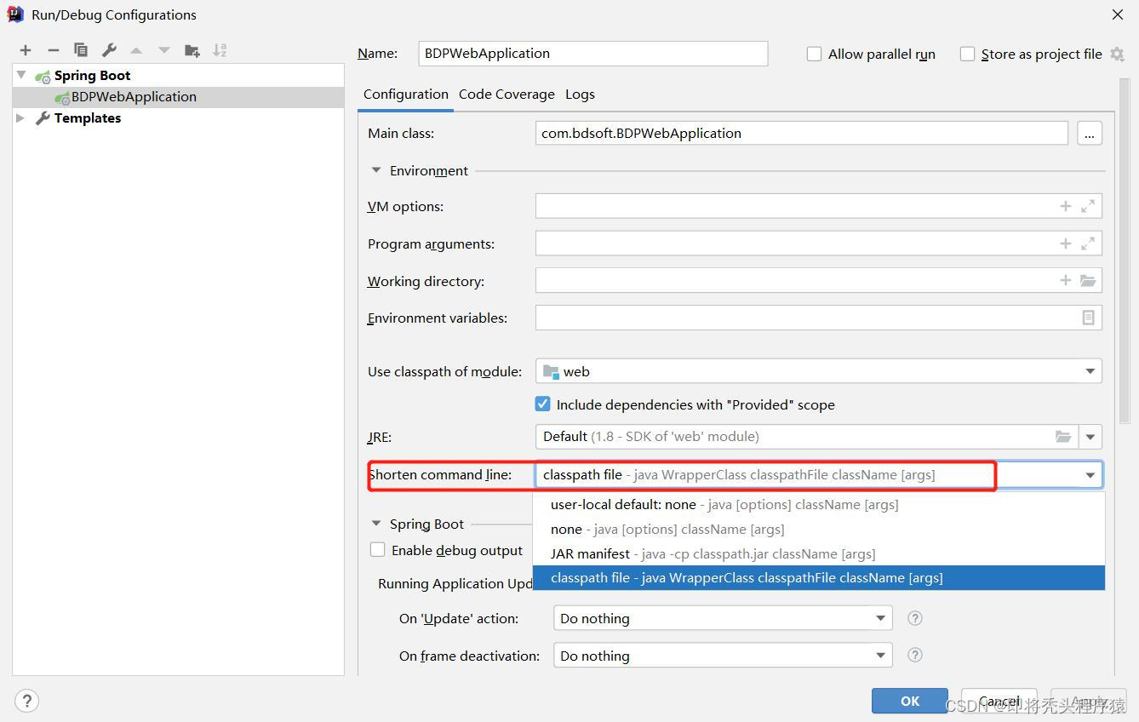Browse for Working directory folder

pos(1088,280)
